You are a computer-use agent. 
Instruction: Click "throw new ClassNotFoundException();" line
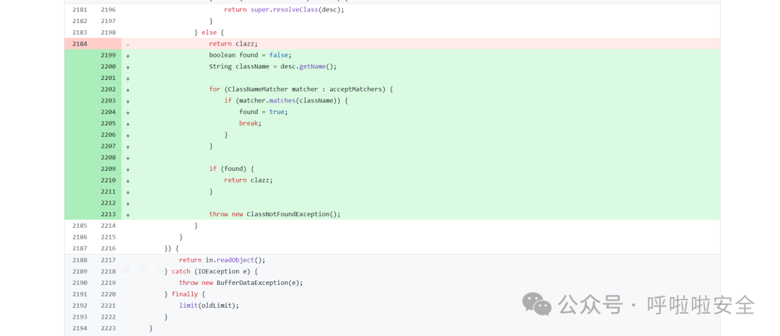(x=274, y=214)
